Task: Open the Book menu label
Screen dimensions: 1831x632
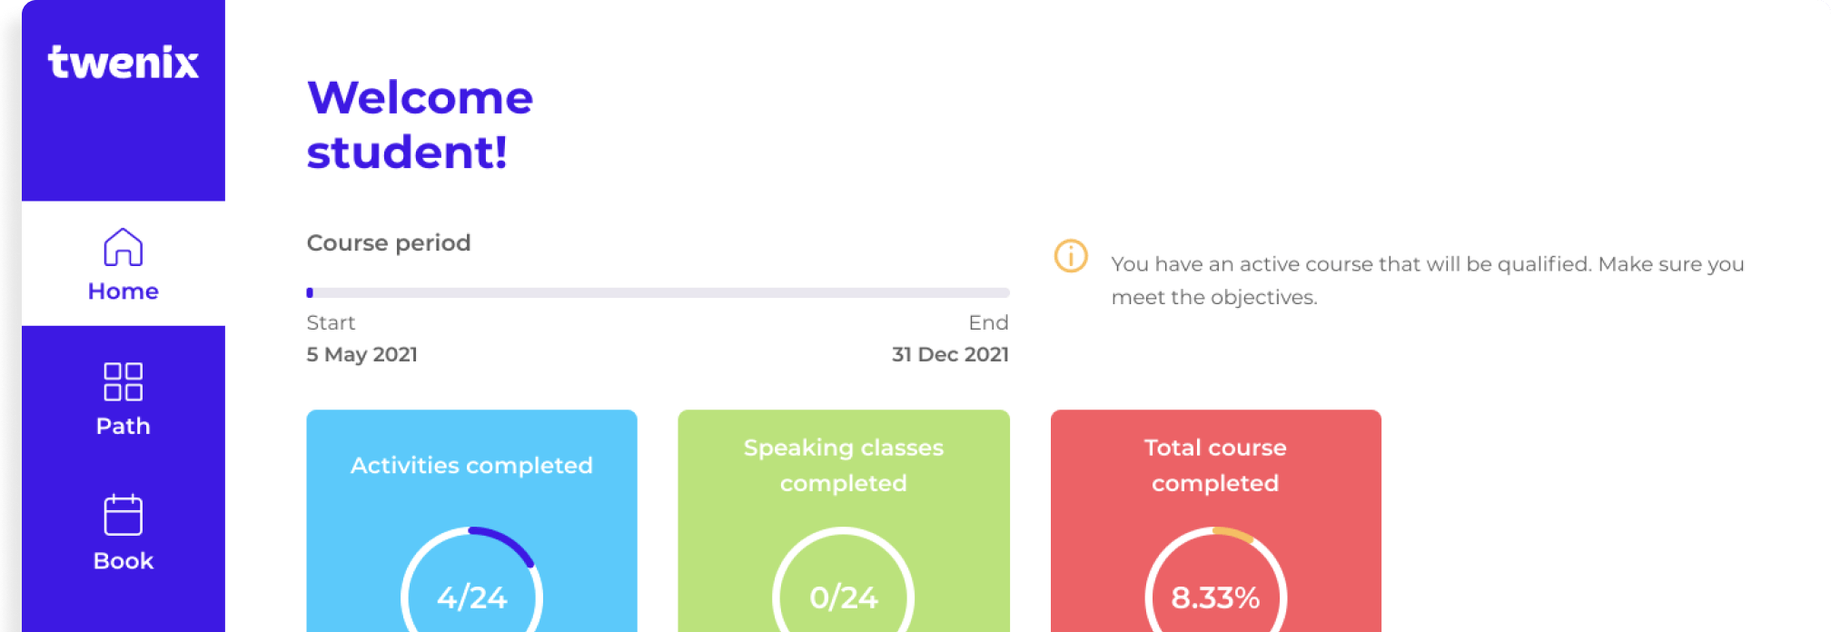Action: [x=124, y=560]
